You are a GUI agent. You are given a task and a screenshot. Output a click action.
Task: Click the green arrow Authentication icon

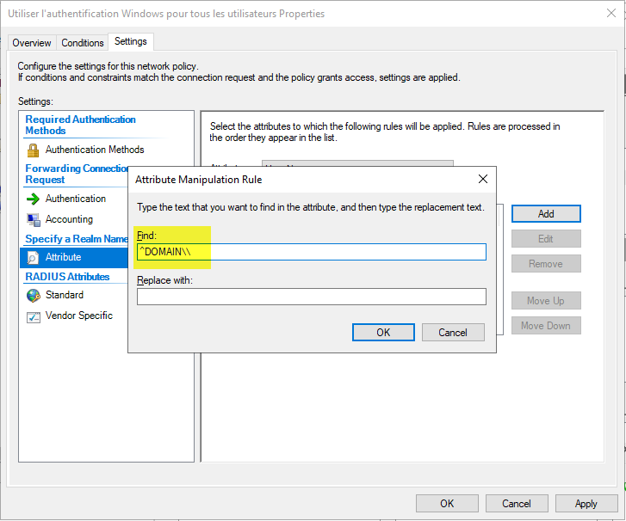pyautogui.click(x=34, y=199)
